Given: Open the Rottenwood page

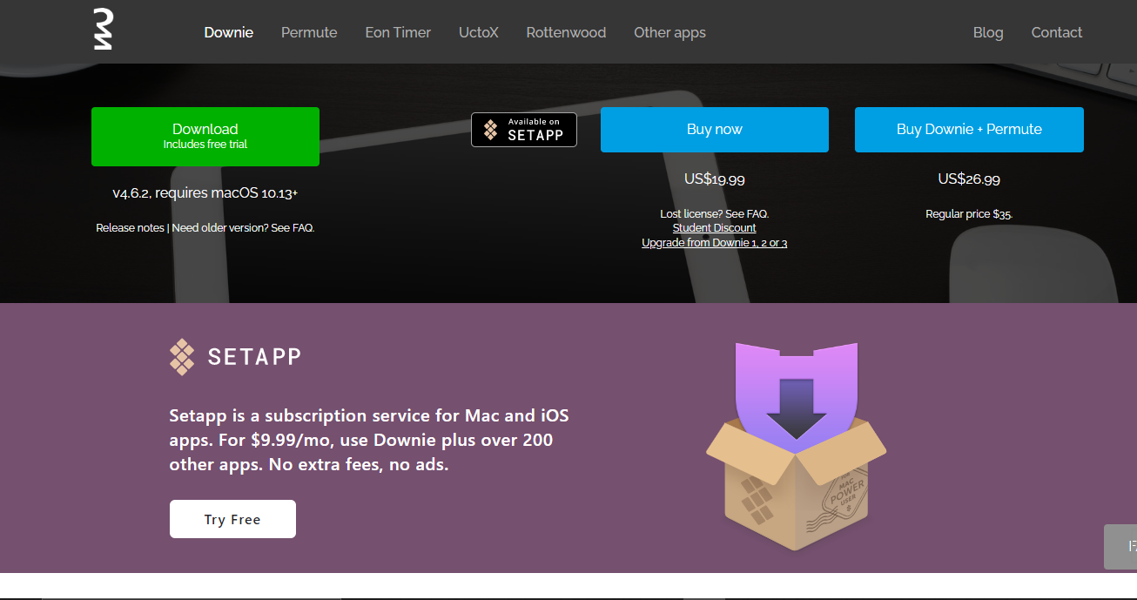Looking at the screenshot, I should [566, 32].
